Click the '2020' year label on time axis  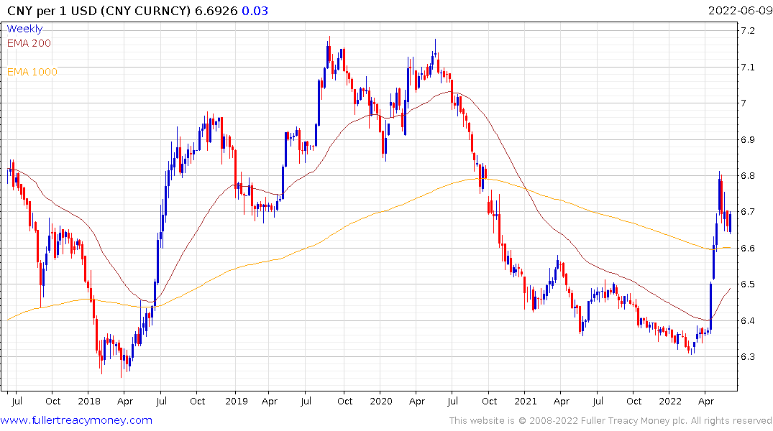(381, 402)
